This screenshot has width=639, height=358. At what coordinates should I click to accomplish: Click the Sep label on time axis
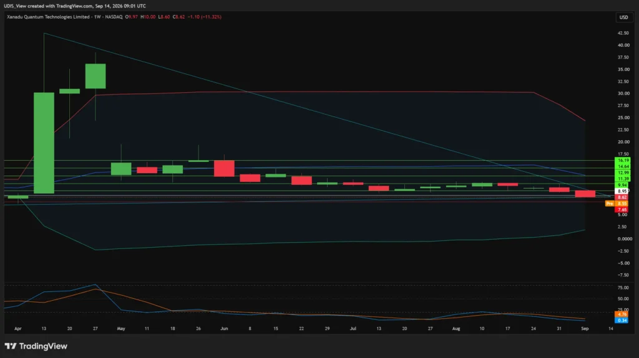585,328
